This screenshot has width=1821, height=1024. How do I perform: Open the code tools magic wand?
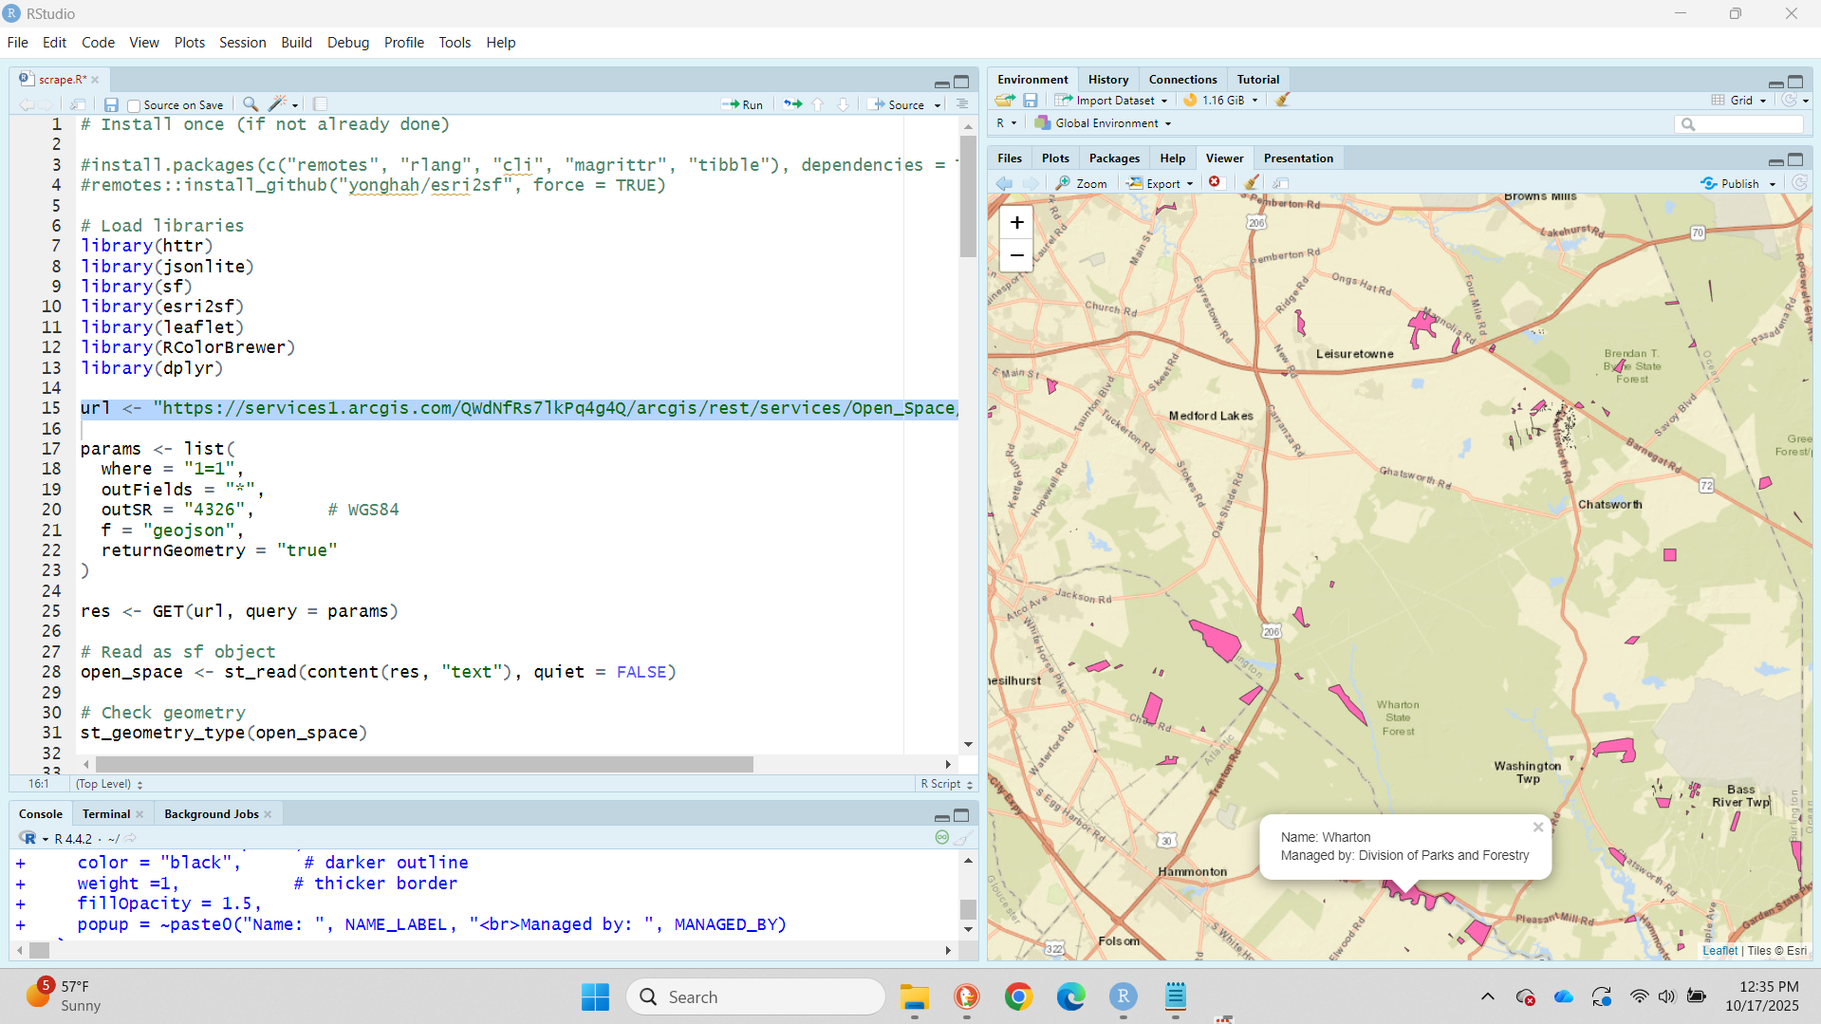[278, 104]
